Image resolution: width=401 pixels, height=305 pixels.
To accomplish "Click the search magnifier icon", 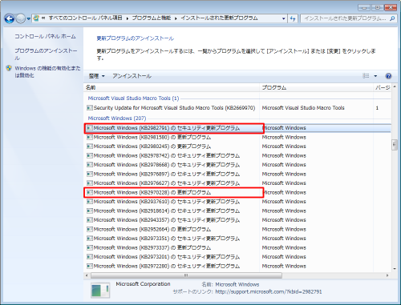I will coord(392,18).
